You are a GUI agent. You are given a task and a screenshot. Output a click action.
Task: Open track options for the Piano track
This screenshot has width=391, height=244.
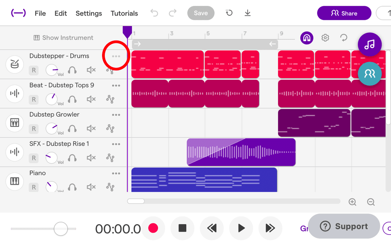tap(116, 173)
